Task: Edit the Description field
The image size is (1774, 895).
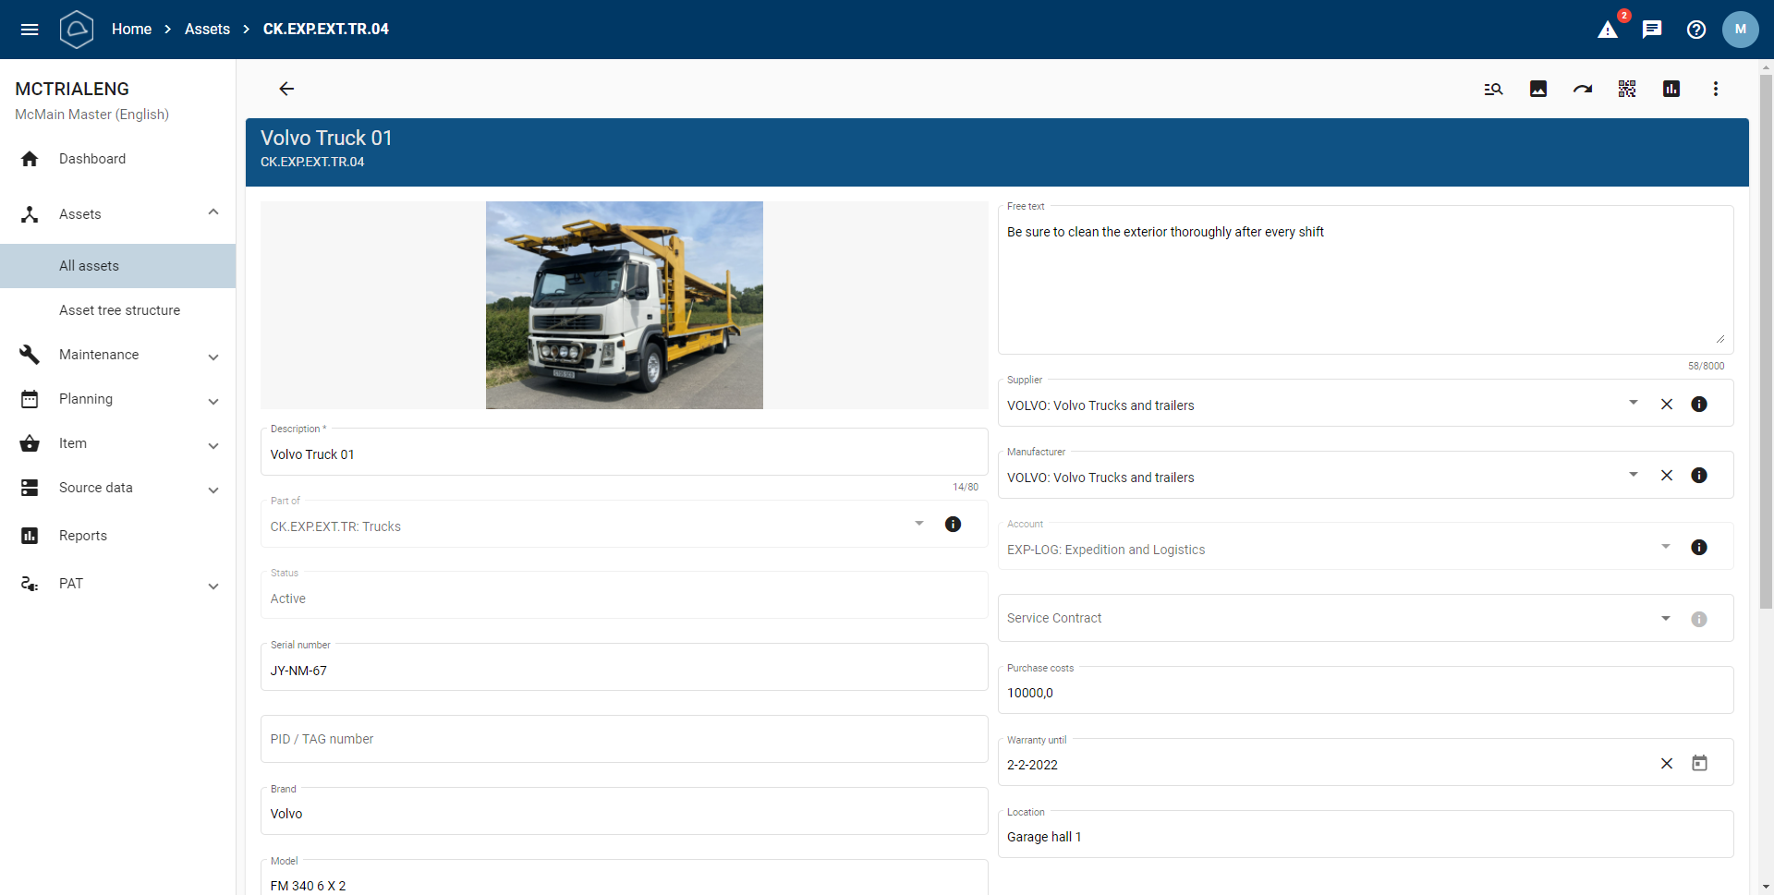Action: coord(624,453)
